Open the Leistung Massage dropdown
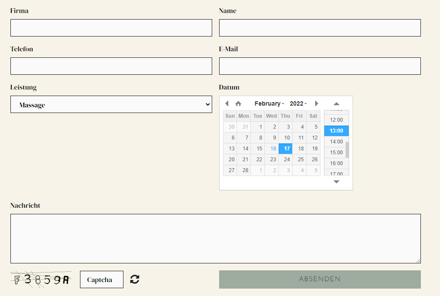 [x=111, y=104]
